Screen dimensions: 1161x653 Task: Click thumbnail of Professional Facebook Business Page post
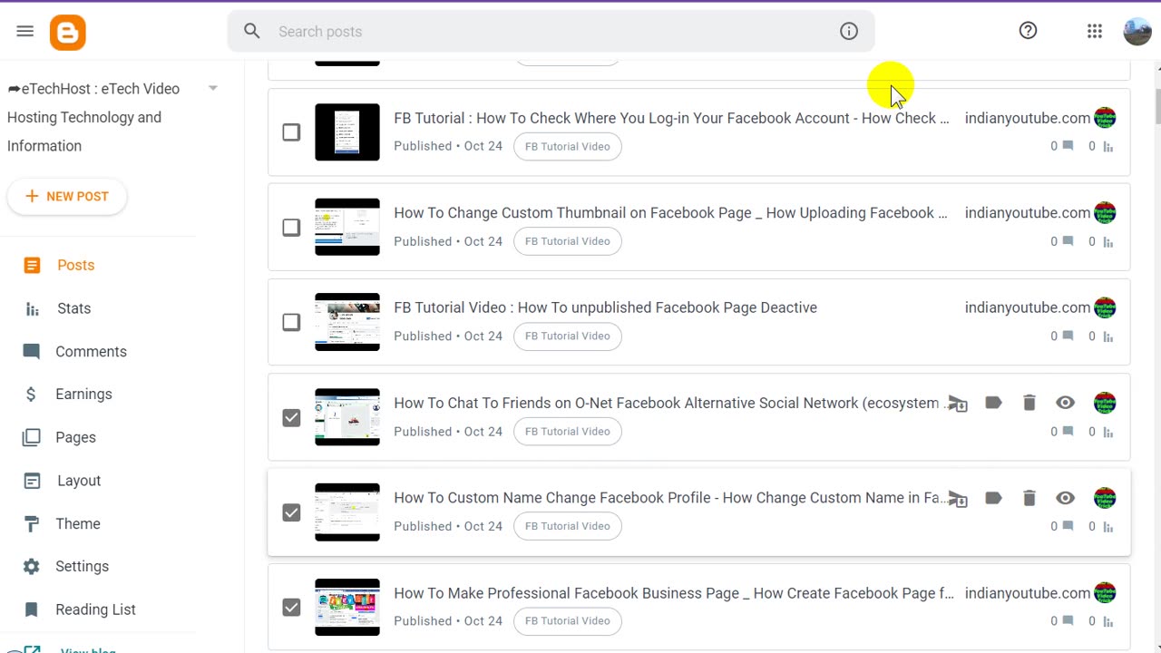[x=347, y=607]
